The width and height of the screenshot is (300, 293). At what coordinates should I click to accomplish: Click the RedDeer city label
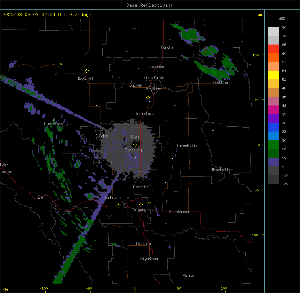(153, 89)
